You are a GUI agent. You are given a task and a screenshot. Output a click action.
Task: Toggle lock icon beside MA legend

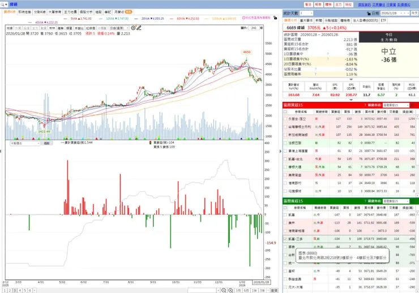(275, 18)
